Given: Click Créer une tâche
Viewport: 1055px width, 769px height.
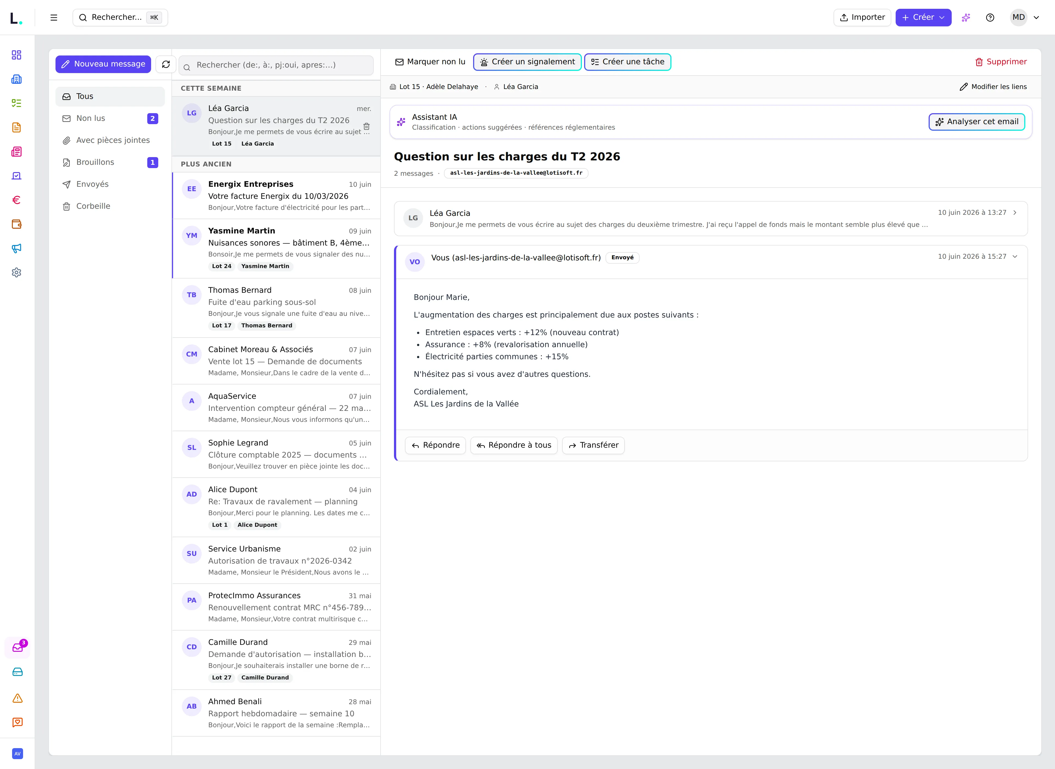Looking at the screenshot, I should pos(628,62).
